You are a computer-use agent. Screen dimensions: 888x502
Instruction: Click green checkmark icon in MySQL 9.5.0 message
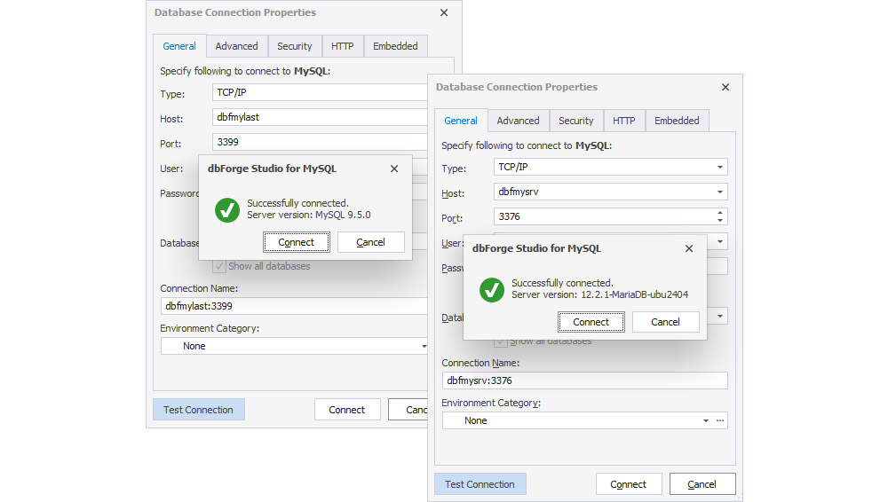(227, 210)
